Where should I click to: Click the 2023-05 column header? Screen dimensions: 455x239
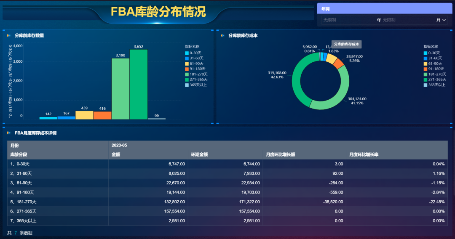coord(278,146)
